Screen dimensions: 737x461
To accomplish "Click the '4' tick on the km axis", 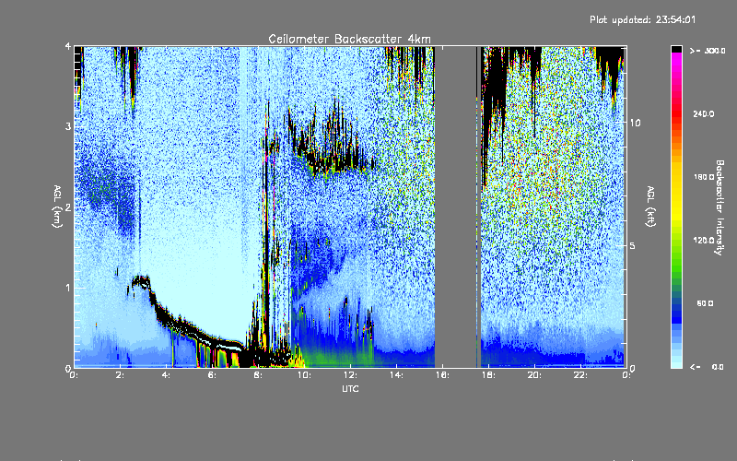I will coord(68,46).
